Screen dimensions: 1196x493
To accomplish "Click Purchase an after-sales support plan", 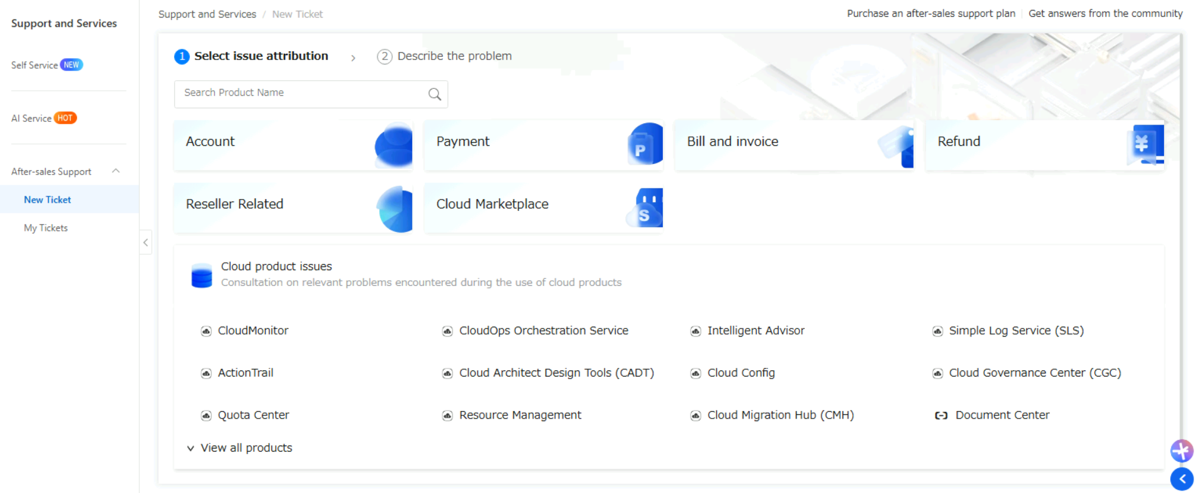I will (x=931, y=14).
